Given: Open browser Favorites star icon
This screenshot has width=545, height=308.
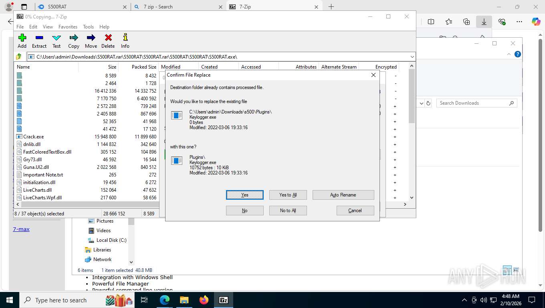Looking at the screenshot, I should 449,22.
